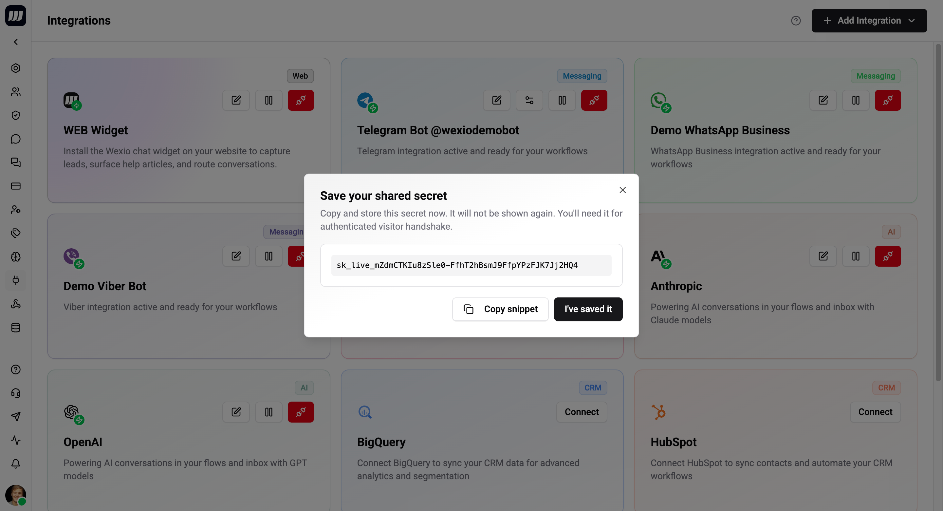Viewport: 943px width, 511px height.
Task: Click the Wexio logo in sidebar
Action: click(x=16, y=16)
